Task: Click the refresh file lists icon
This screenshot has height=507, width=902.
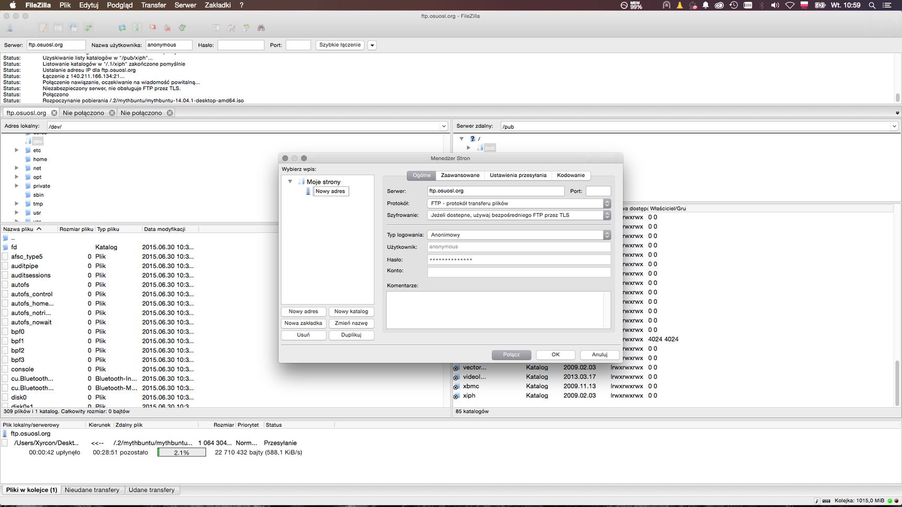Action: (x=122, y=28)
